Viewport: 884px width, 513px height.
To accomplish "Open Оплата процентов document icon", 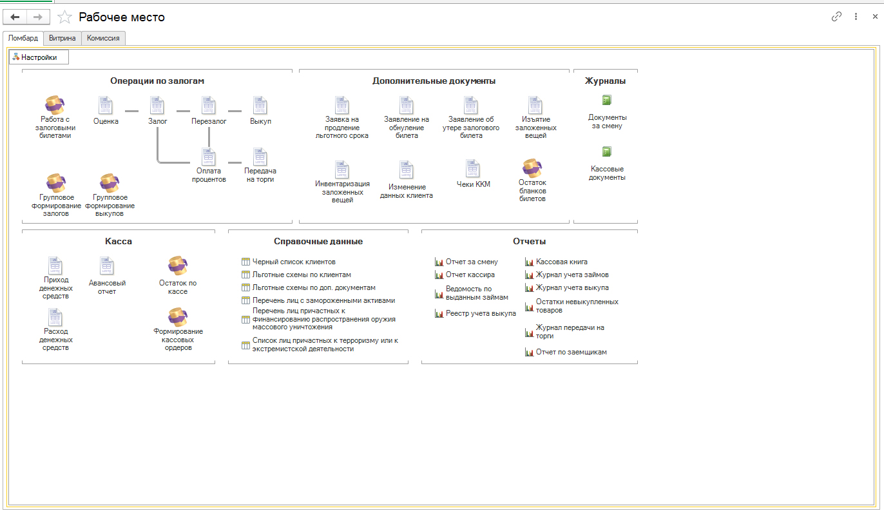I will [209, 157].
